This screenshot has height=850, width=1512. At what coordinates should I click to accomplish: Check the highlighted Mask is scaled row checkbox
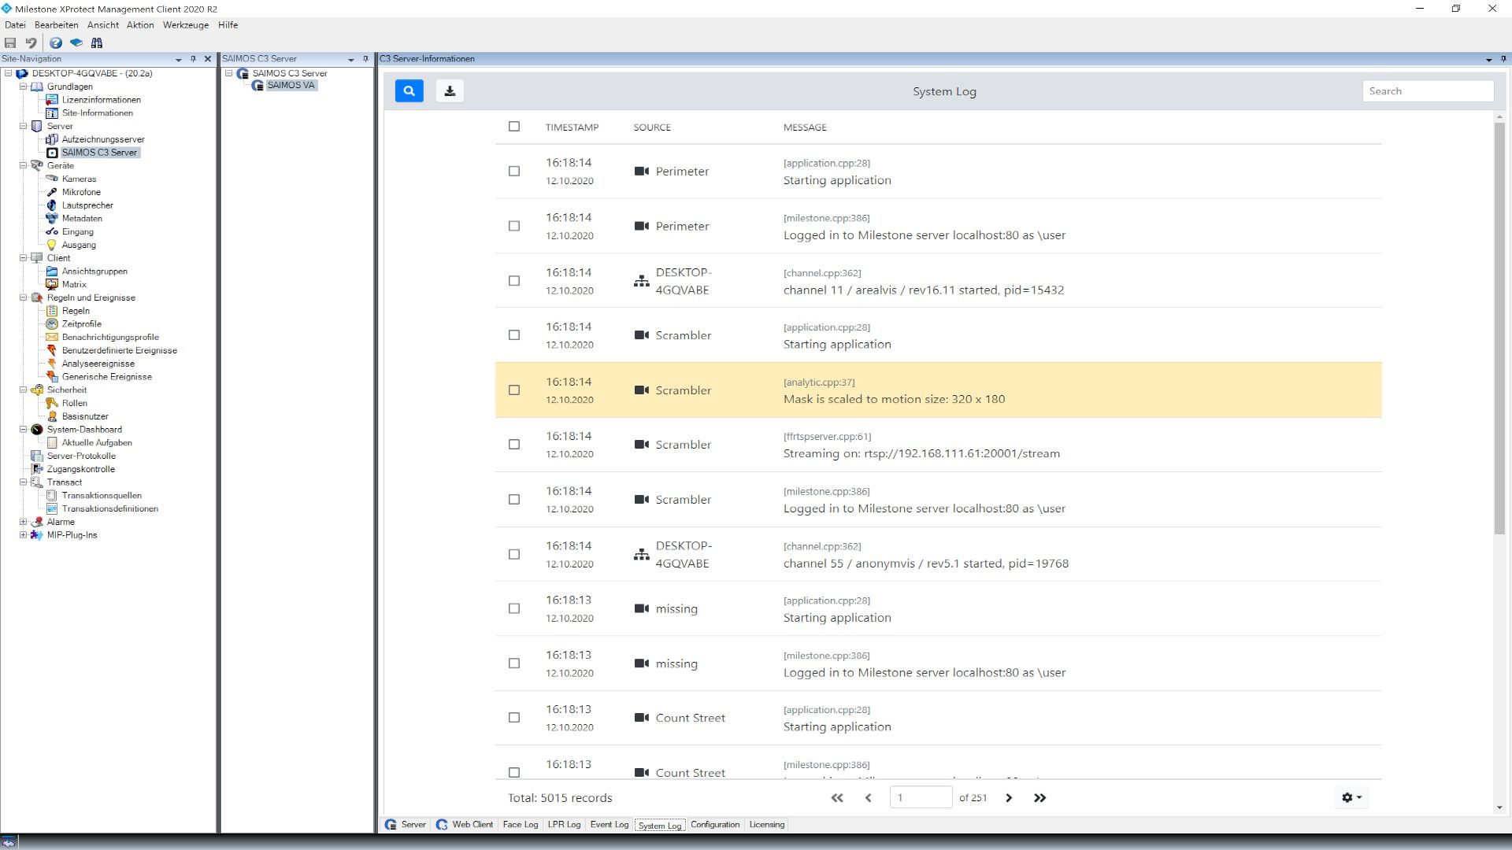click(x=514, y=390)
